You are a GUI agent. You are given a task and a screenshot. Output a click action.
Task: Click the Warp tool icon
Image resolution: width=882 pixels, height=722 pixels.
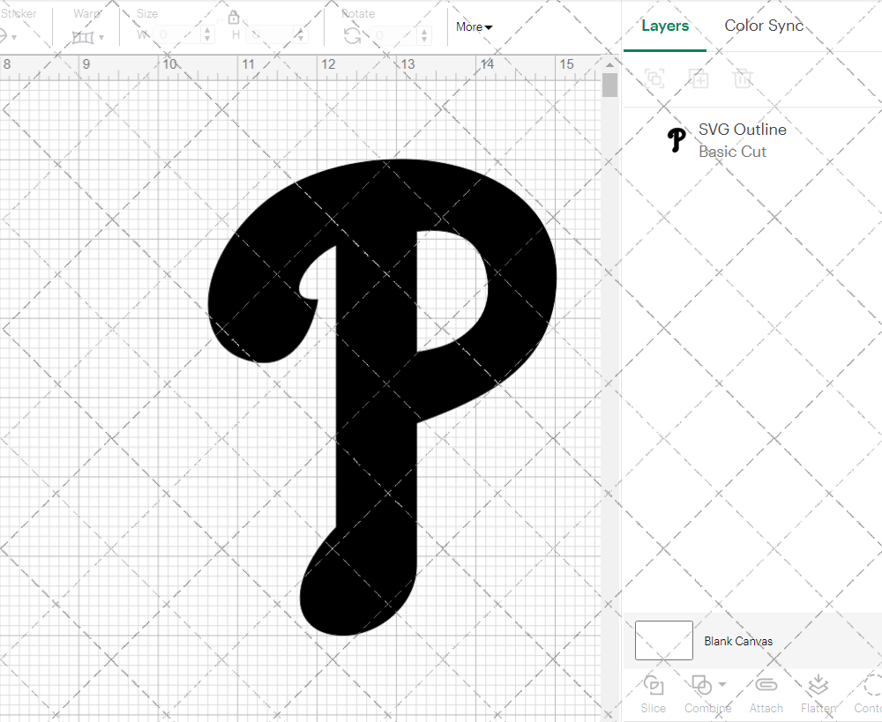[84, 35]
